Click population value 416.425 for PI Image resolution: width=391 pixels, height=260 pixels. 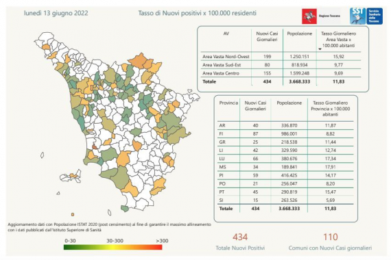[x=289, y=175]
